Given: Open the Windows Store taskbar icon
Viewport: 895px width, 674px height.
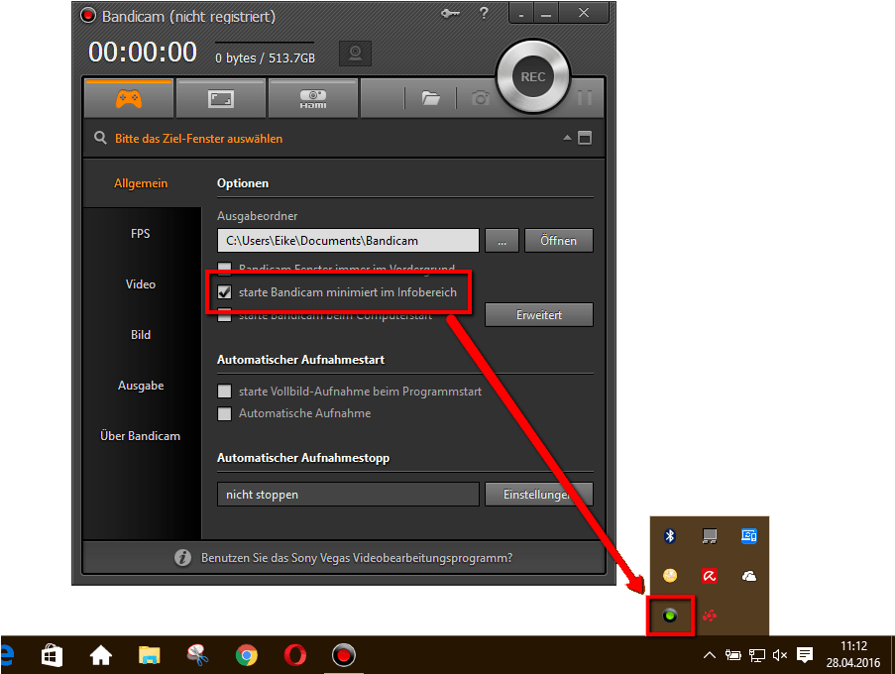Looking at the screenshot, I should (x=52, y=655).
